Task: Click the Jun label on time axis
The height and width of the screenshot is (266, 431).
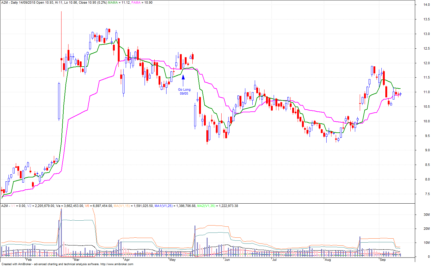Action: tap(227, 260)
